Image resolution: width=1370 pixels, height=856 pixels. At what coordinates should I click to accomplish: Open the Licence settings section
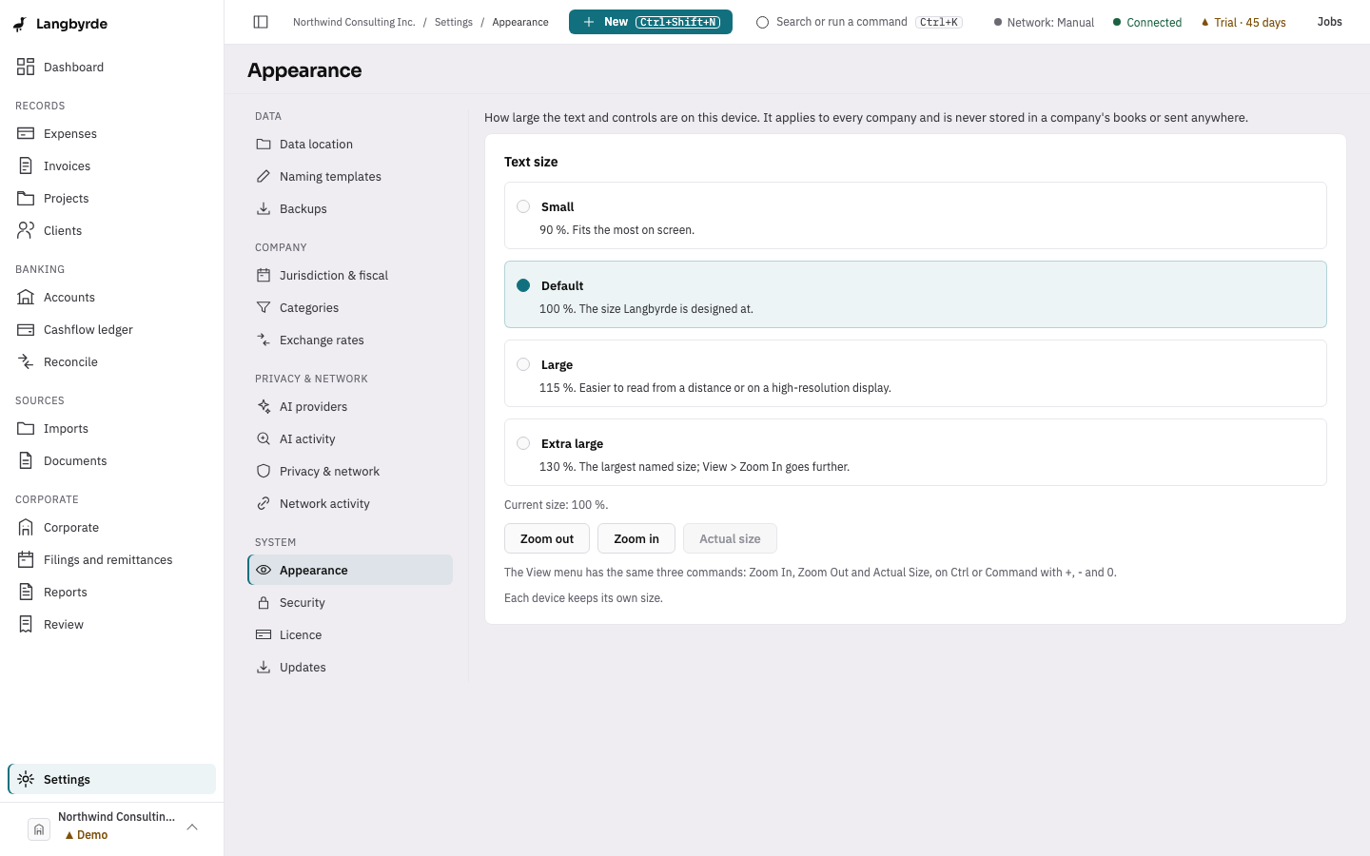pos(350,634)
